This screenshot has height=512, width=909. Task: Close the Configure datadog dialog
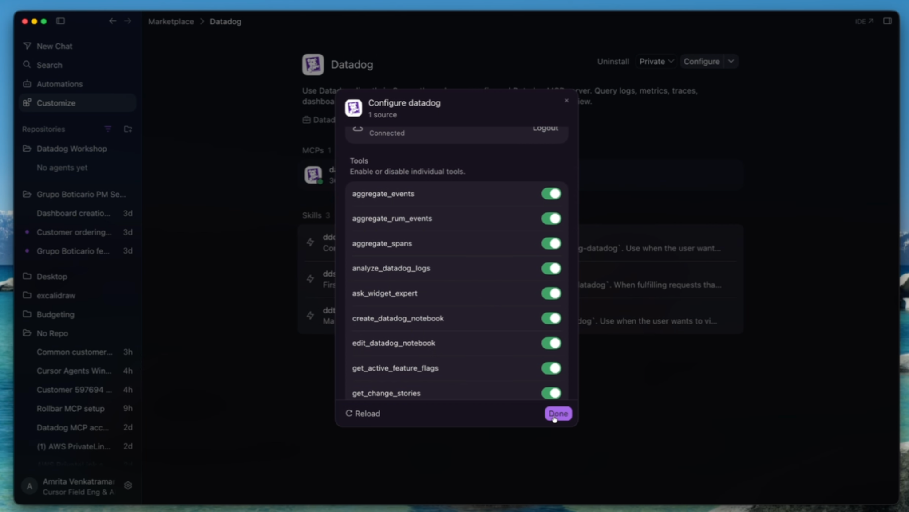coord(566,101)
